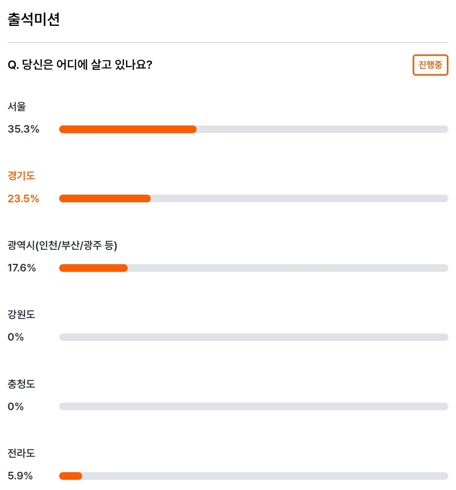
Task: Click the 17.6% percentage label
Action: pos(22,268)
